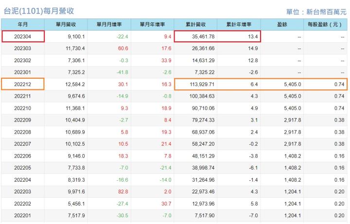
Task: Click the revenue value 12,584.2
Action: 75,85
